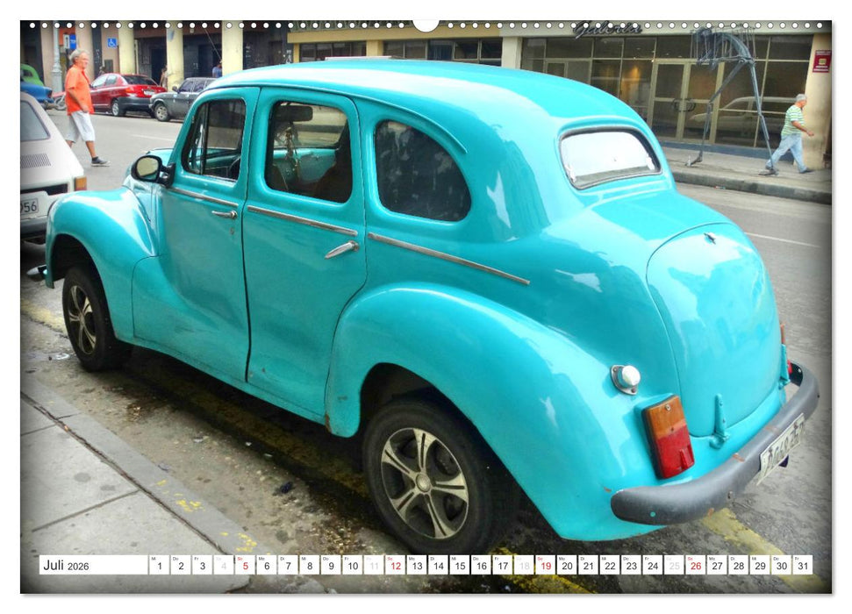This screenshot has width=852, height=614.
Task: Click greyed-out Saturday 4 date cell
Action: [223, 566]
